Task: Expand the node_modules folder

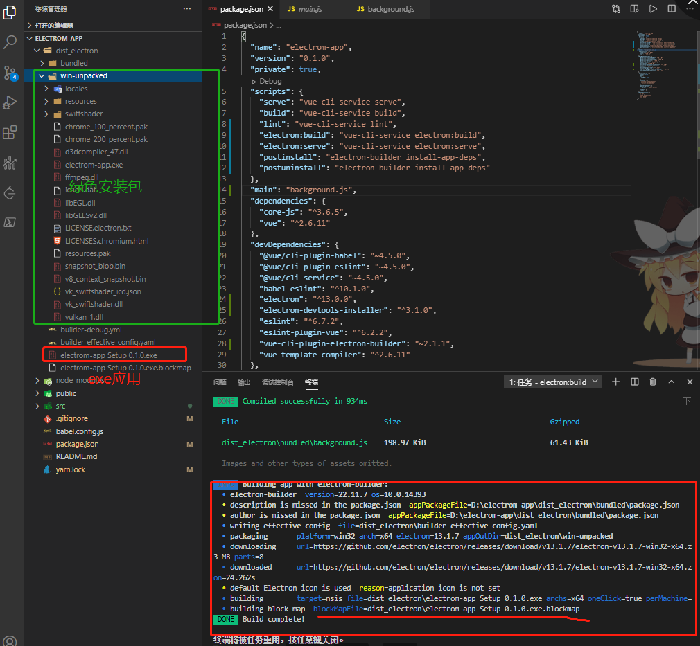Action: click(x=114, y=381)
